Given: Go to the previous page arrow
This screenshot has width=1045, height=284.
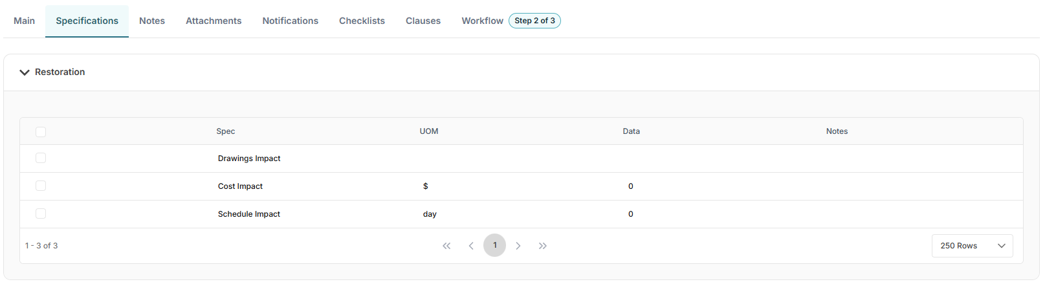Looking at the screenshot, I should click(x=471, y=246).
